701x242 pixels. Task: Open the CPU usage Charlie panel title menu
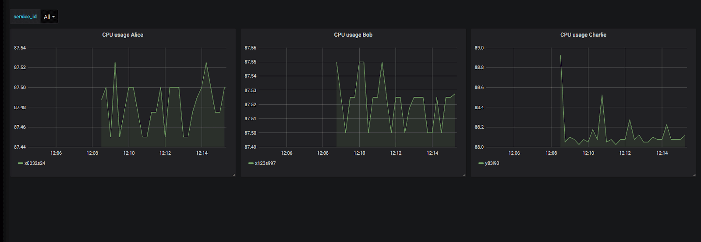pyautogui.click(x=583, y=35)
